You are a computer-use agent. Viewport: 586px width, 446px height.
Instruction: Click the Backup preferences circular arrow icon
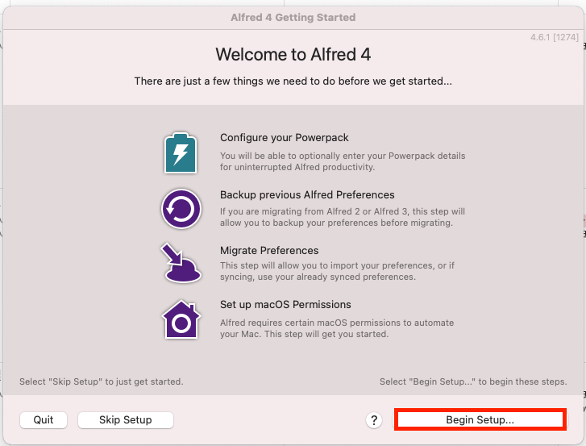pyautogui.click(x=181, y=209)
